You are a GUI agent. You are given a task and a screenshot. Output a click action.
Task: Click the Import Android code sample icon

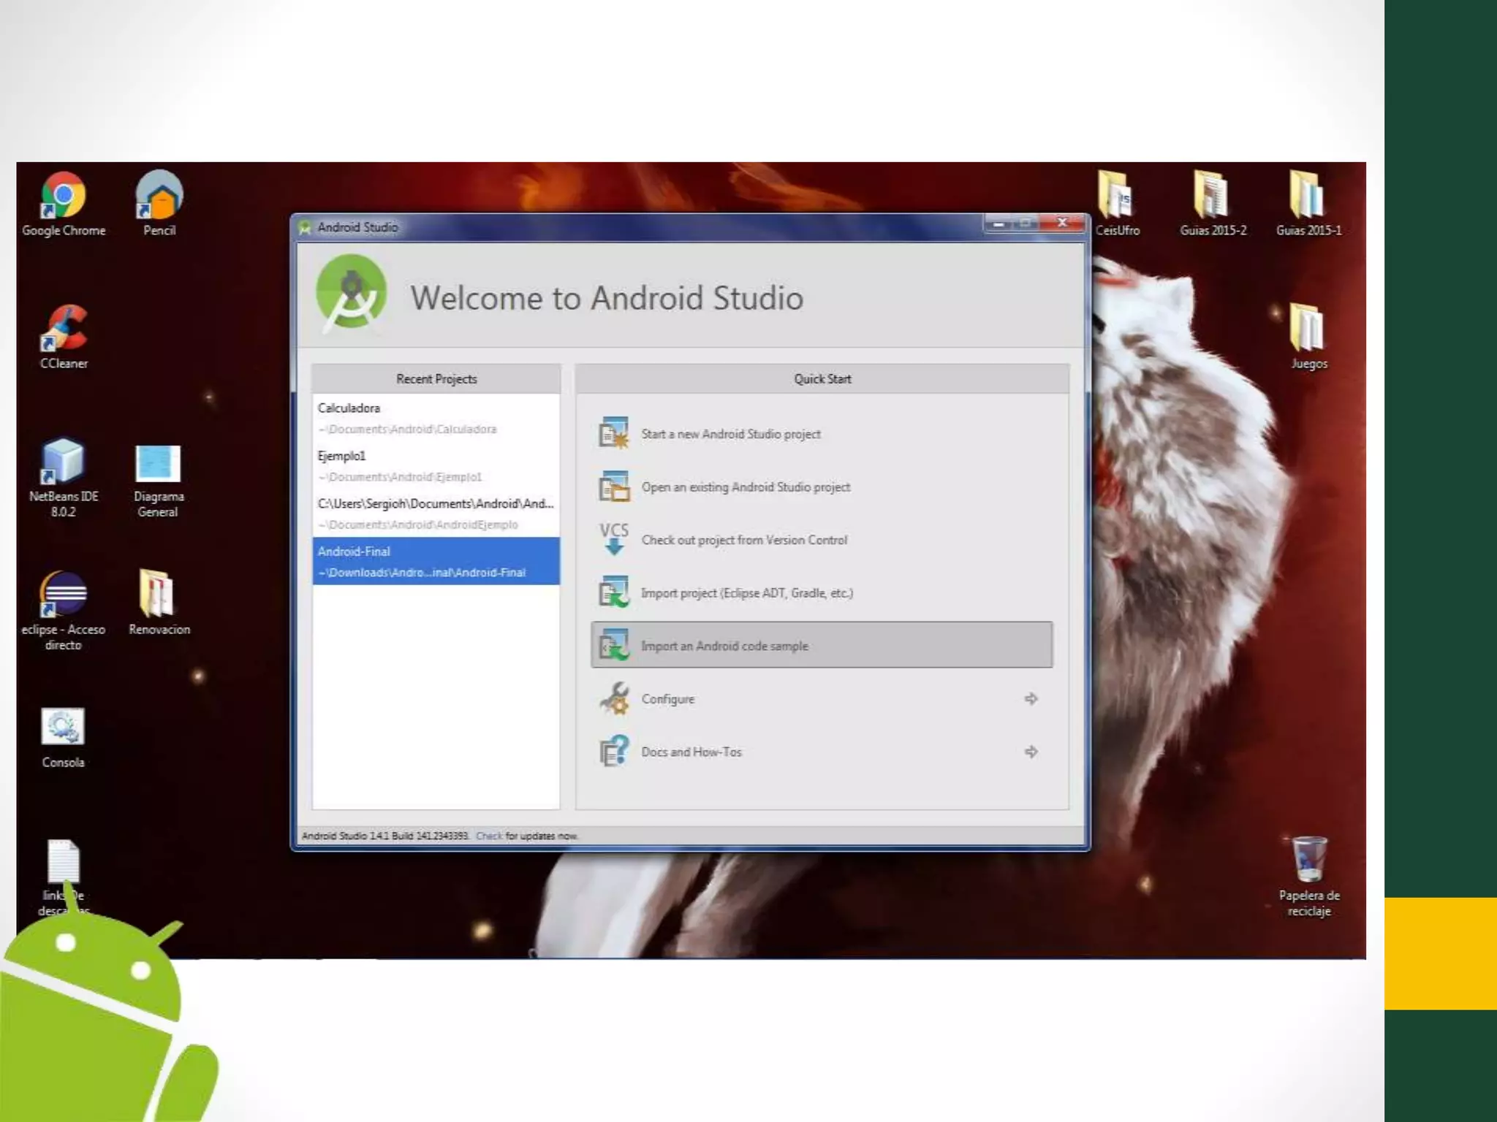(614, 646)
